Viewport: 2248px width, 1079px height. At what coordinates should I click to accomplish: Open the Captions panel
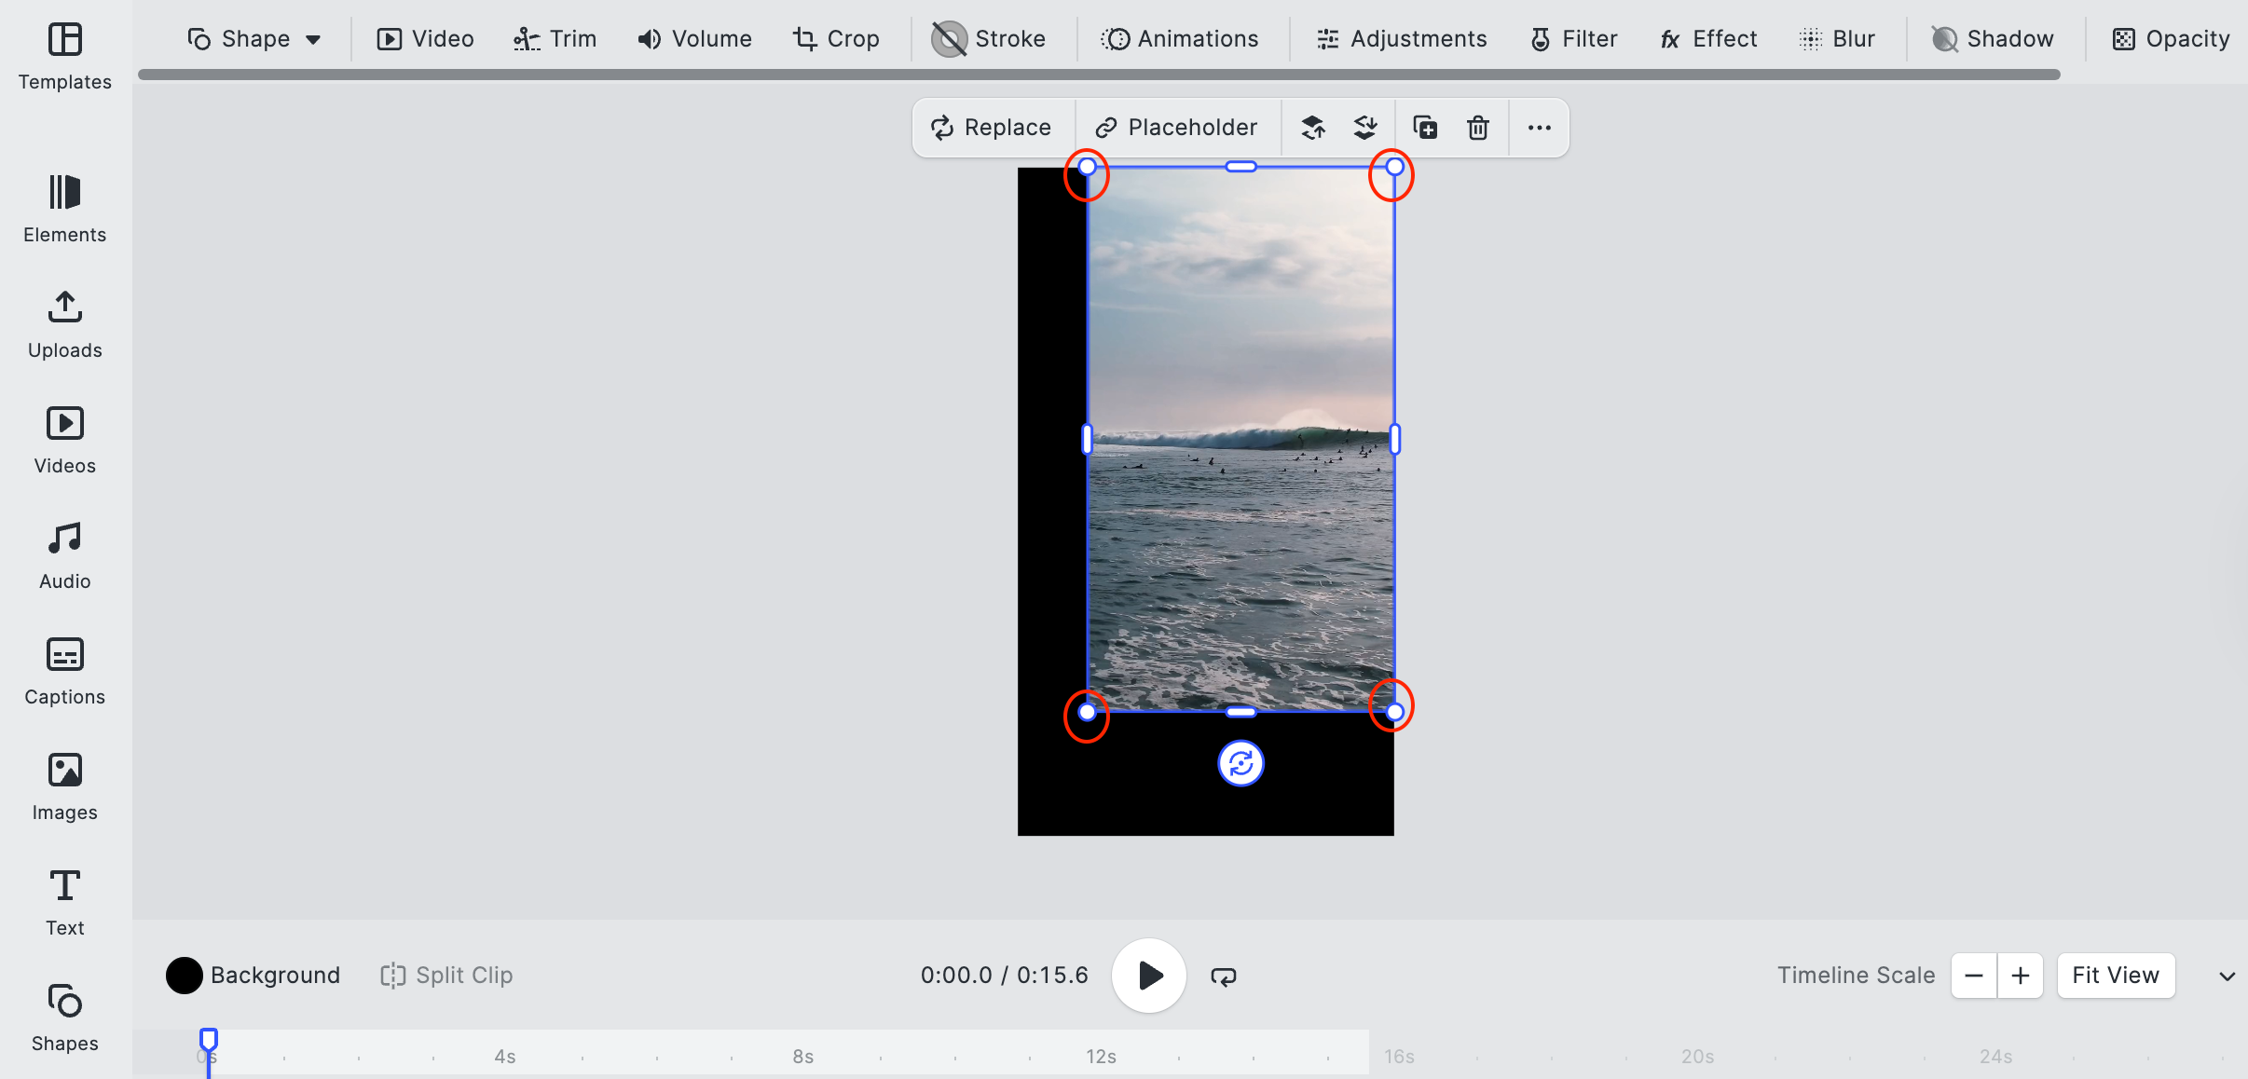click(x=64, y=670)
